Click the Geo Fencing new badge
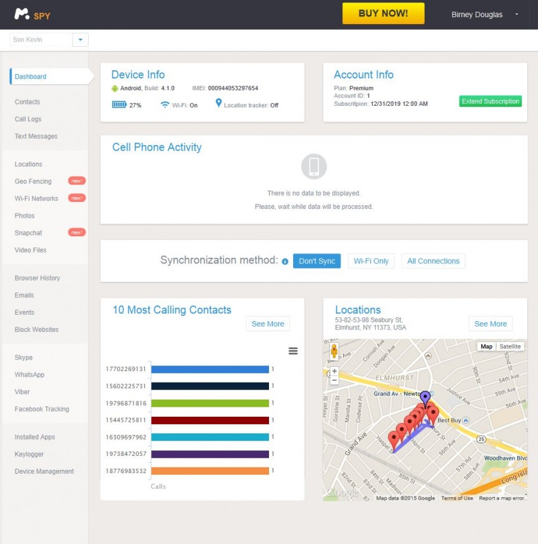This screenshot has height=544, width=538. click(77, 180)
